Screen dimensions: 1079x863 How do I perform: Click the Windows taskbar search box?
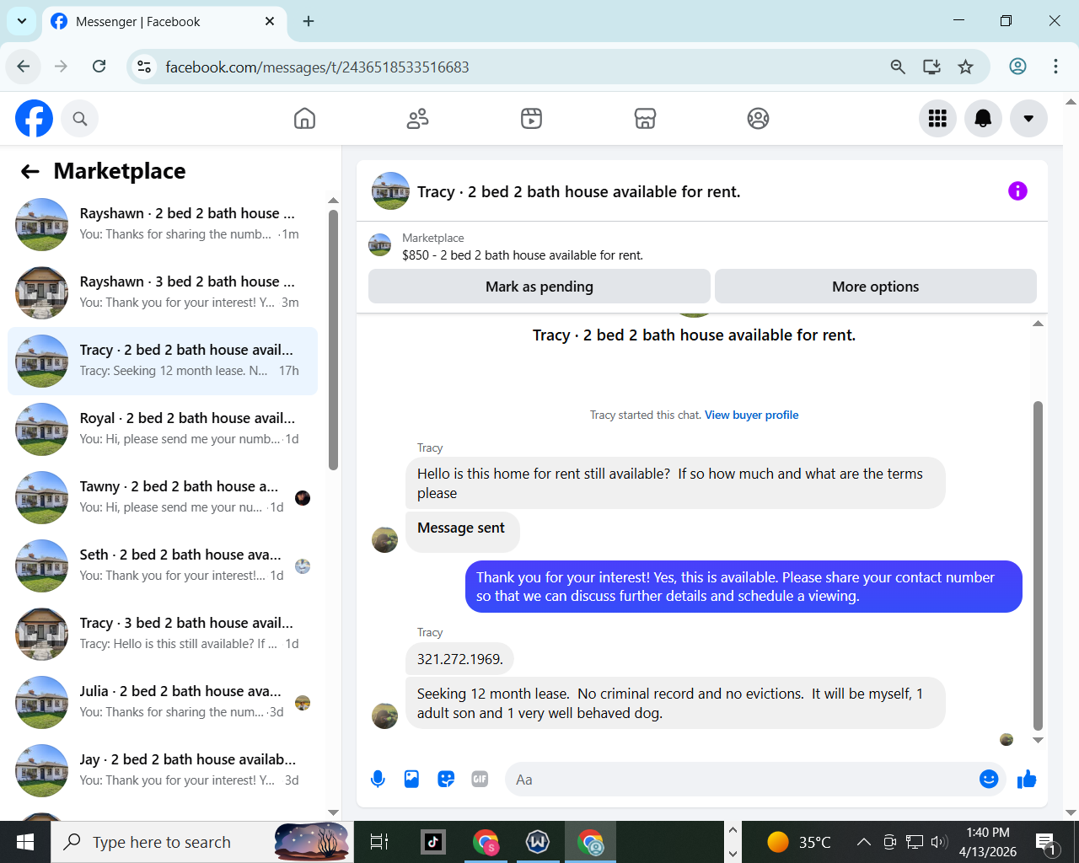coord(202,842)
